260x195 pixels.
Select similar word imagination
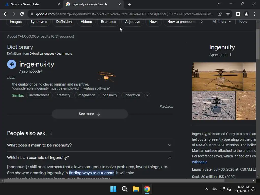[x=86, y=95]
